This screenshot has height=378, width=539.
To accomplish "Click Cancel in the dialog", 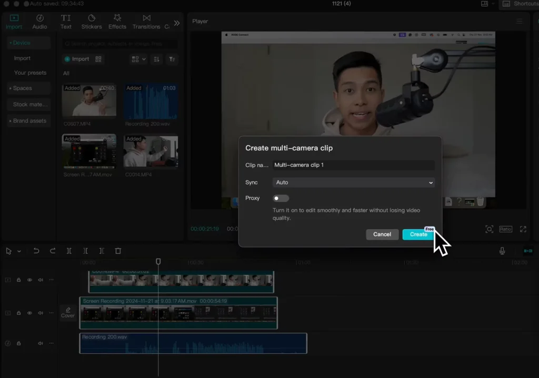I will pyautogui.click(x=382, y=234).
